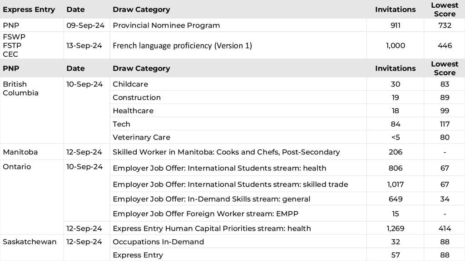Click the Childcare draw category row
Image resolution: width=465 pixels, height=261 pixels.
130,84
